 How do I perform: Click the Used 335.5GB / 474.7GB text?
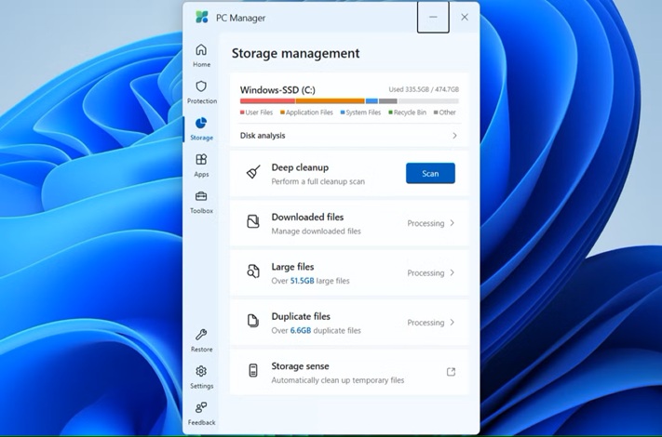pyautogui.click(x=424, y=89)
